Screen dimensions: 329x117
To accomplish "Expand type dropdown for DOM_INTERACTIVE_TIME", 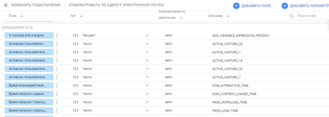I will pyautogui.click(x=147, y=86).
